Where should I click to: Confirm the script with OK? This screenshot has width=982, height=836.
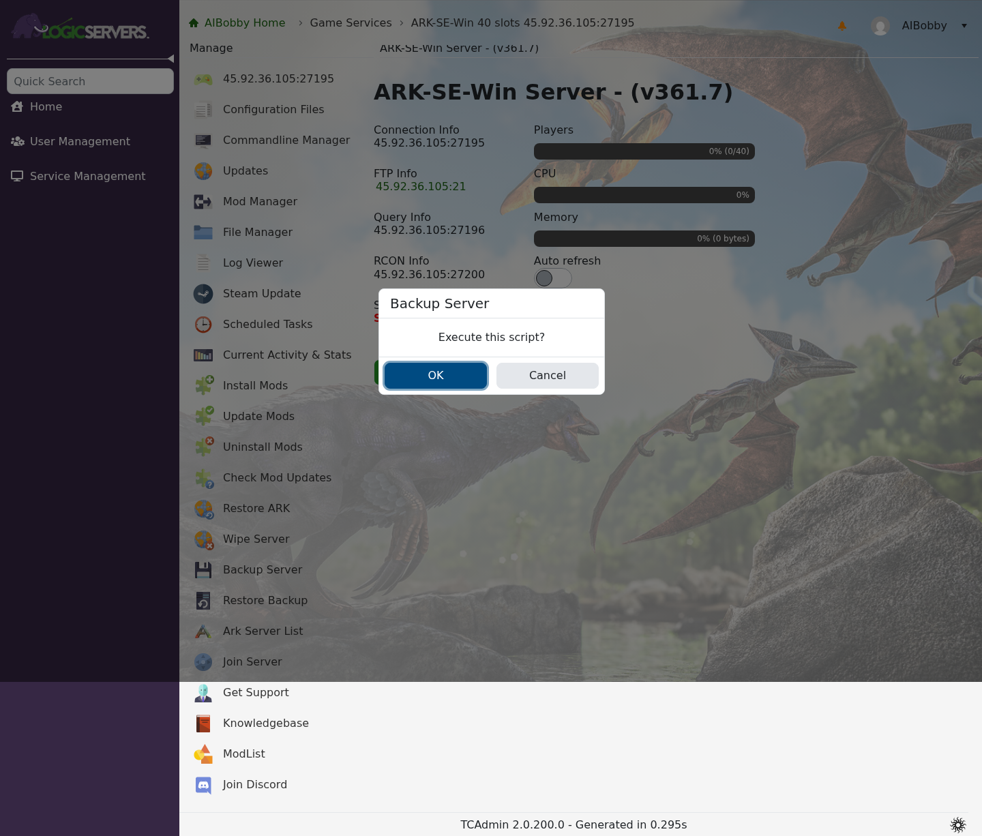pos(436,376)
